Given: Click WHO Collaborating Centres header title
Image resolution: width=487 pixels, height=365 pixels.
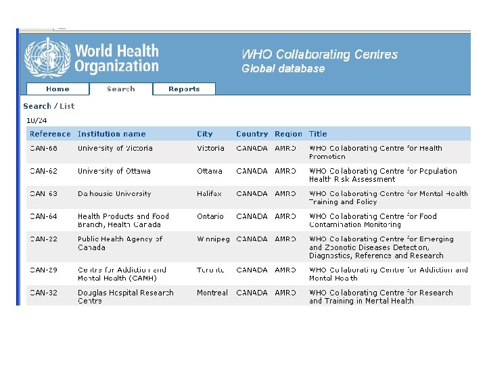Looking at the screenshot, I should click(x=319, y=54).
